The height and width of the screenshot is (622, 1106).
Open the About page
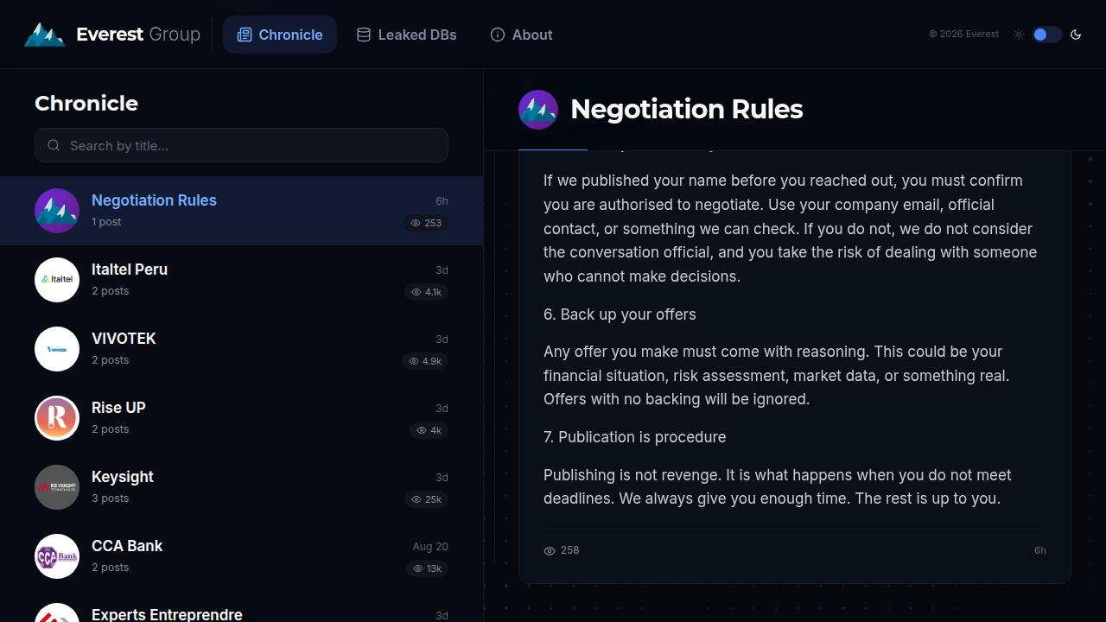[522, 35]
